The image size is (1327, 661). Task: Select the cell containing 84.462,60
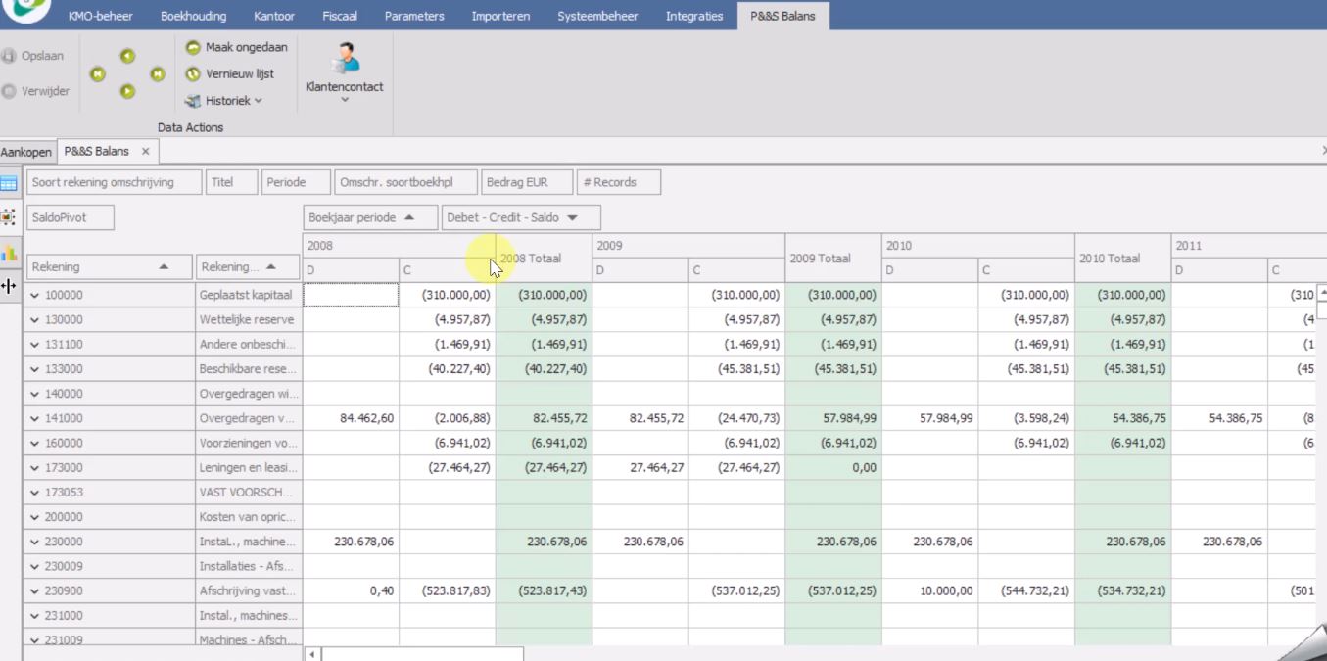(x=351, y=418)
